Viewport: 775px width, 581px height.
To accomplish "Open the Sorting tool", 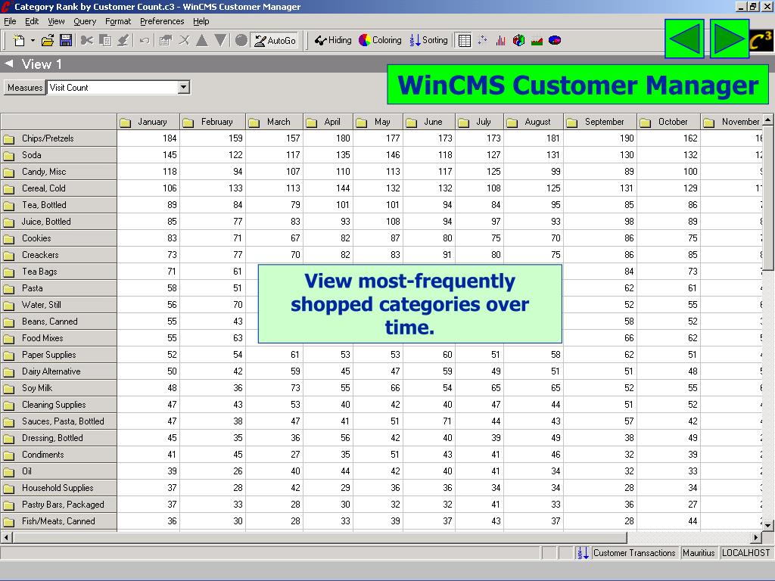I will point(428,40).
